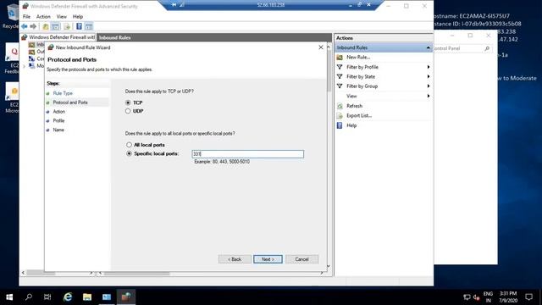542x305 pixels.
Task: Click the Filter by State funnel icon
Action: (340, 77)
